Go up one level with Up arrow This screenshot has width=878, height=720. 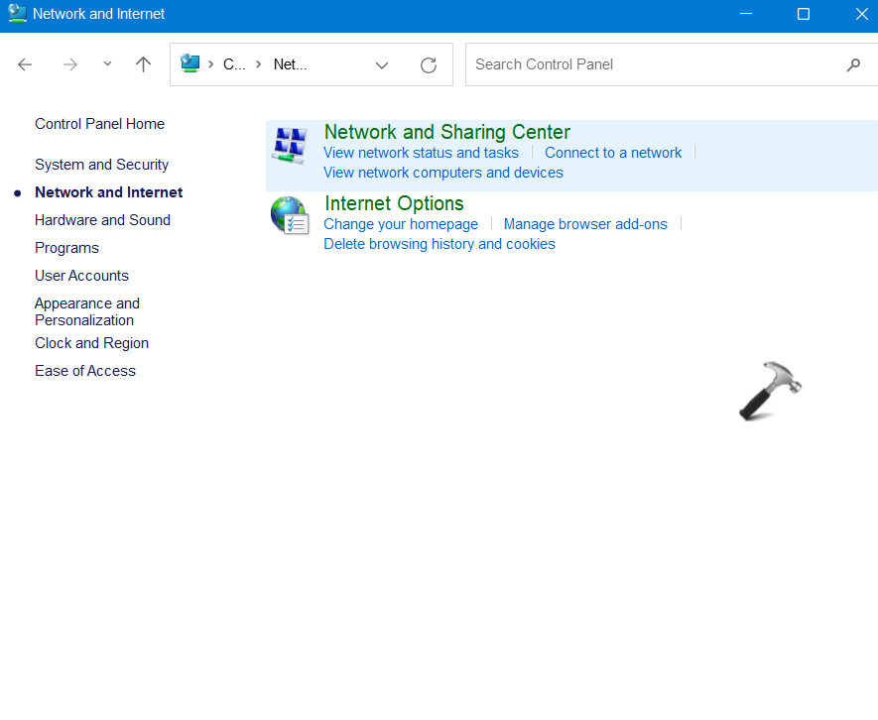pyautogui.click(x=144, y=64)
